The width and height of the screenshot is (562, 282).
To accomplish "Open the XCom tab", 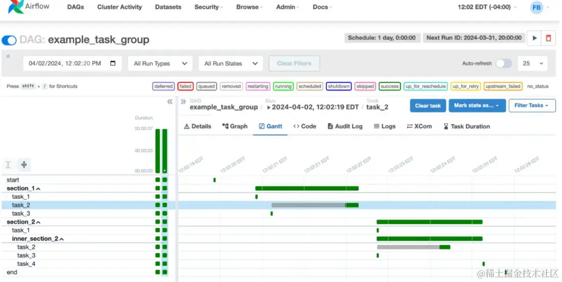I will point(419,126).
